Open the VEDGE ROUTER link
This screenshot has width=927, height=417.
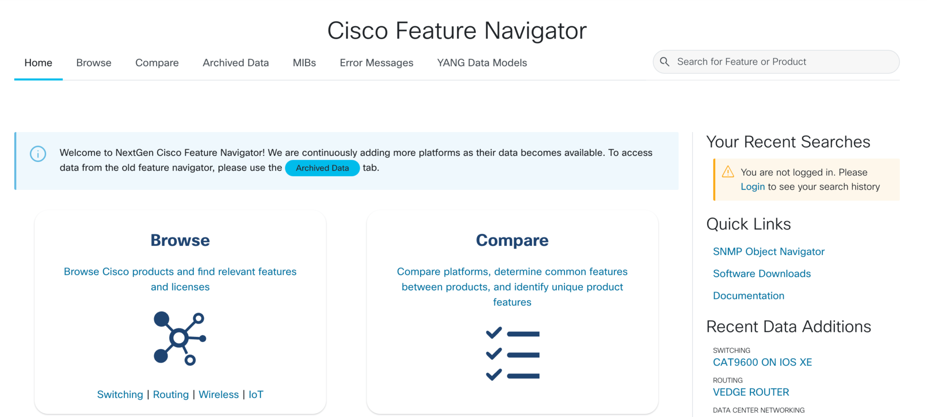coord(751,392)
